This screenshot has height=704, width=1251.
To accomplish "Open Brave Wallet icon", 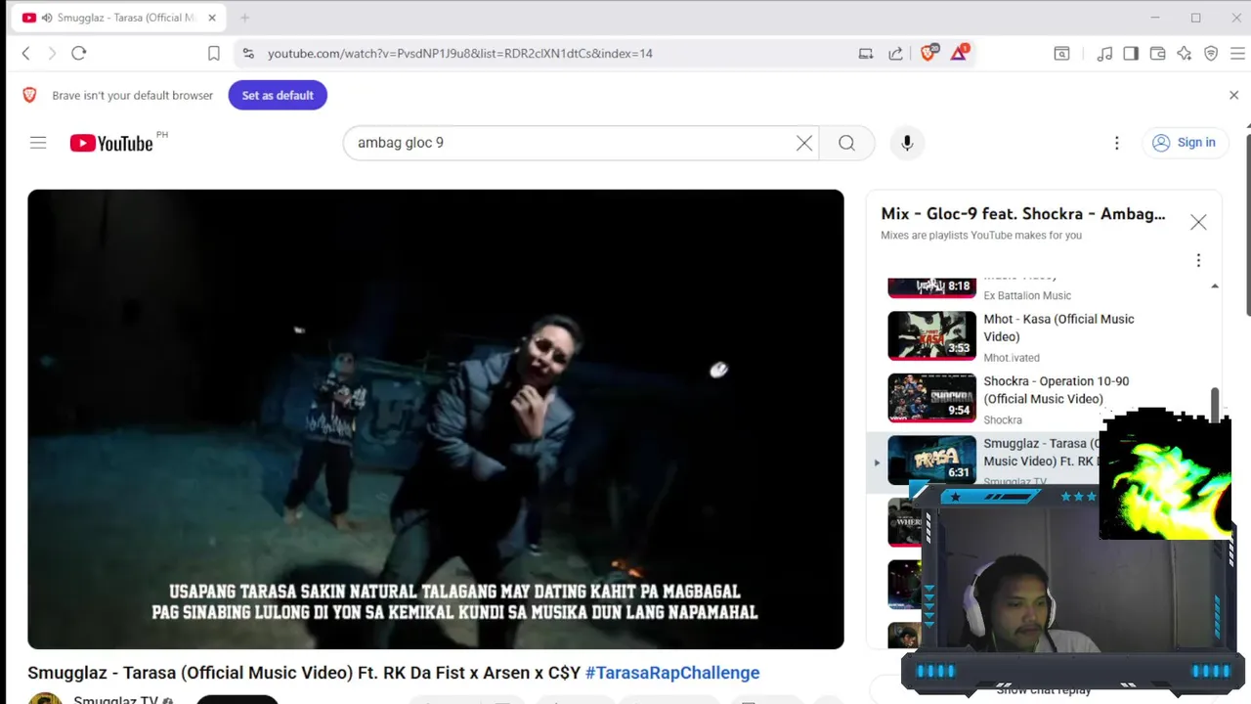I will click(1157, 54).
